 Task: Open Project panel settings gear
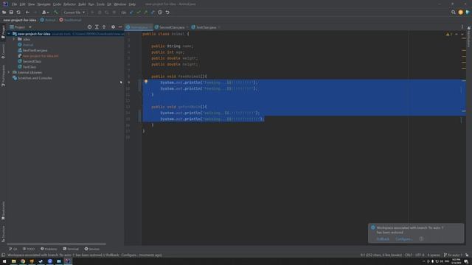pyautogui.click(x=113, y=27)
